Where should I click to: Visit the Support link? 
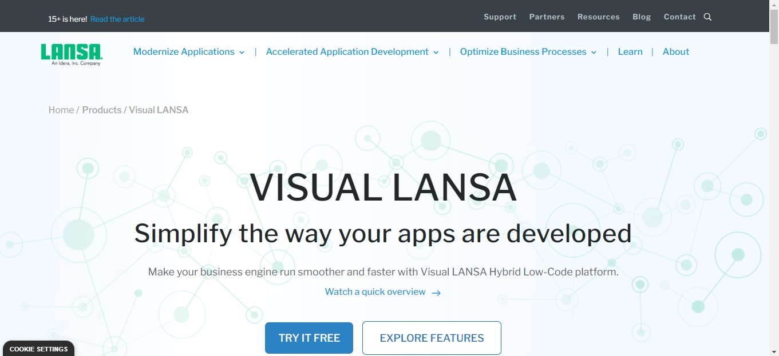tap(500, 17)
